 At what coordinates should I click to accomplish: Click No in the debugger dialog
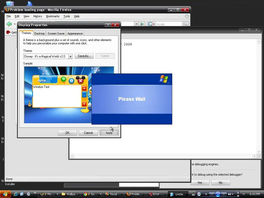221,183
